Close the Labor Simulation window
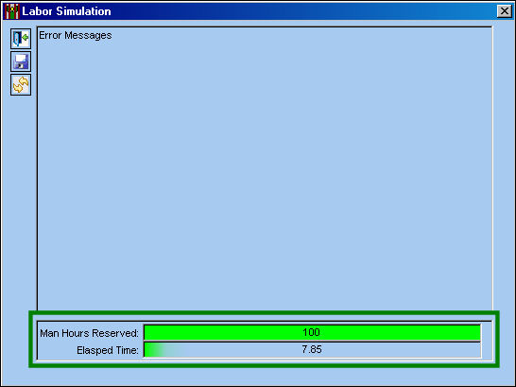This screenshot has height=387, width=516. tap(505, 11)
